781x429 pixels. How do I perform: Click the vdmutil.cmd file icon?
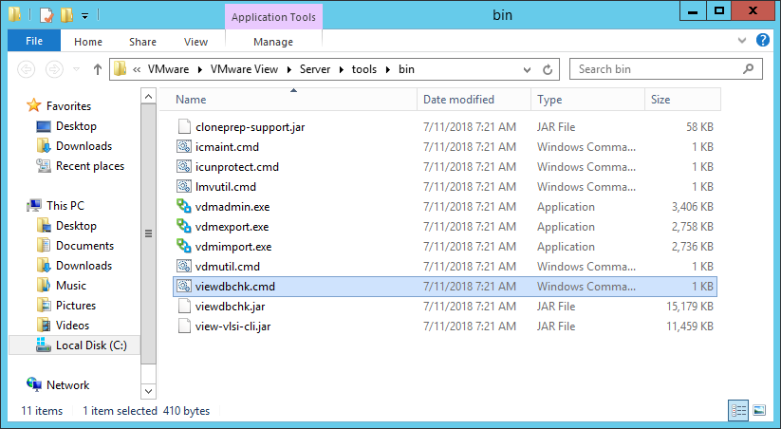pyautogui.click(x=184, y=266)
